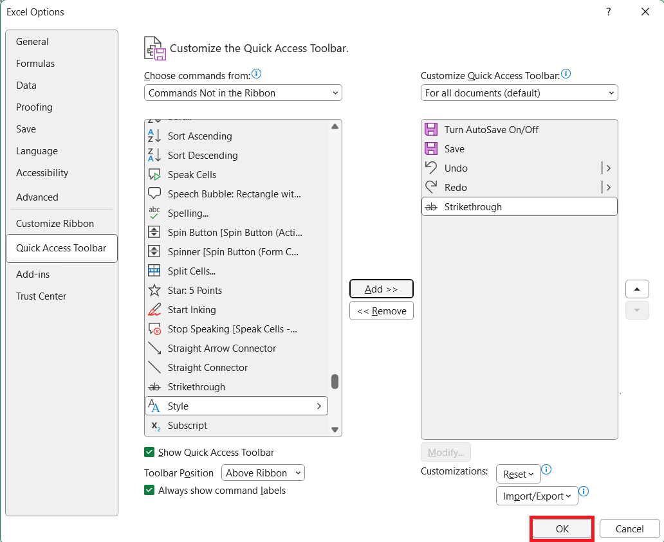Click the Straight Arrow Connector icon
The width and height of the screenshot is (664, 542).
154,348
